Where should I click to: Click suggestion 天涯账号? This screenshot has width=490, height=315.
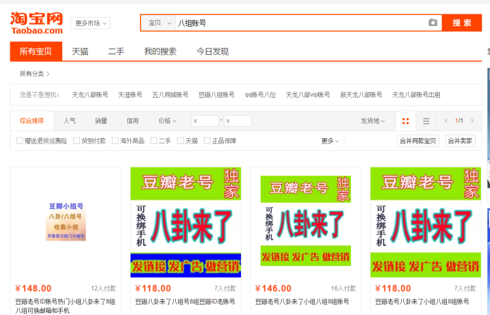[130, 95]
